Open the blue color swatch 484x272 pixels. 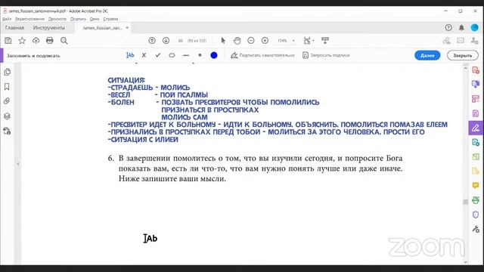coord(214,55)
